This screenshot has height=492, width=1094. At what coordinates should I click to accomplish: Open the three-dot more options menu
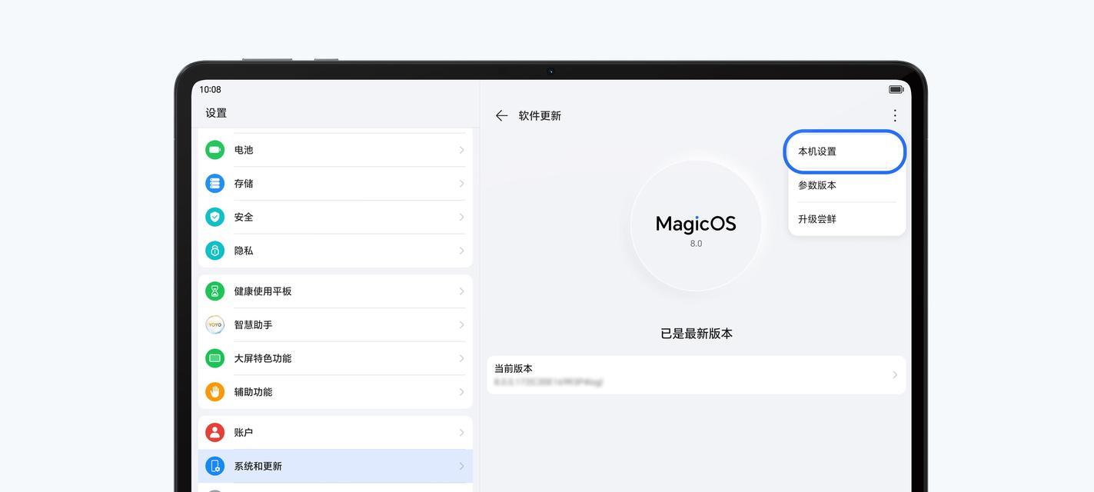point(895,115)
